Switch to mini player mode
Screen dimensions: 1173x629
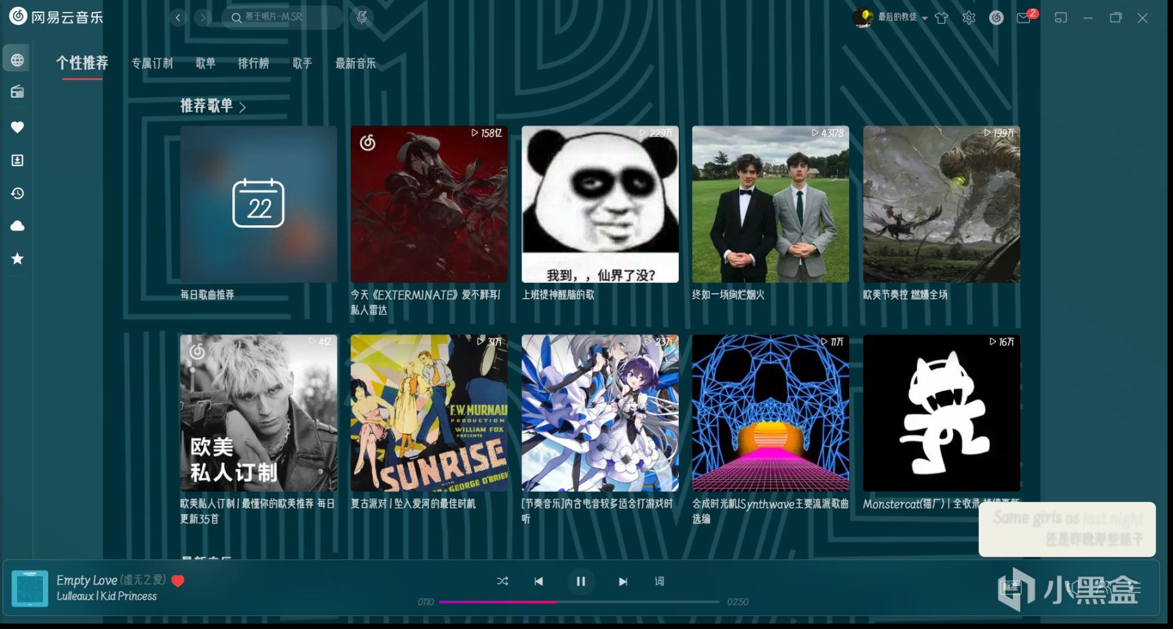tap(1061, 18)
